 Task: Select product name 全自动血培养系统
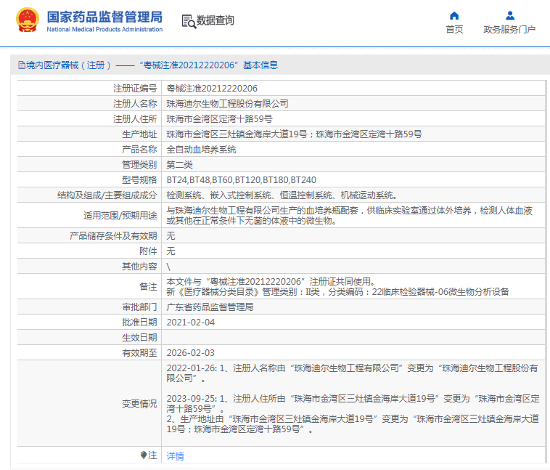pos(201,150)
